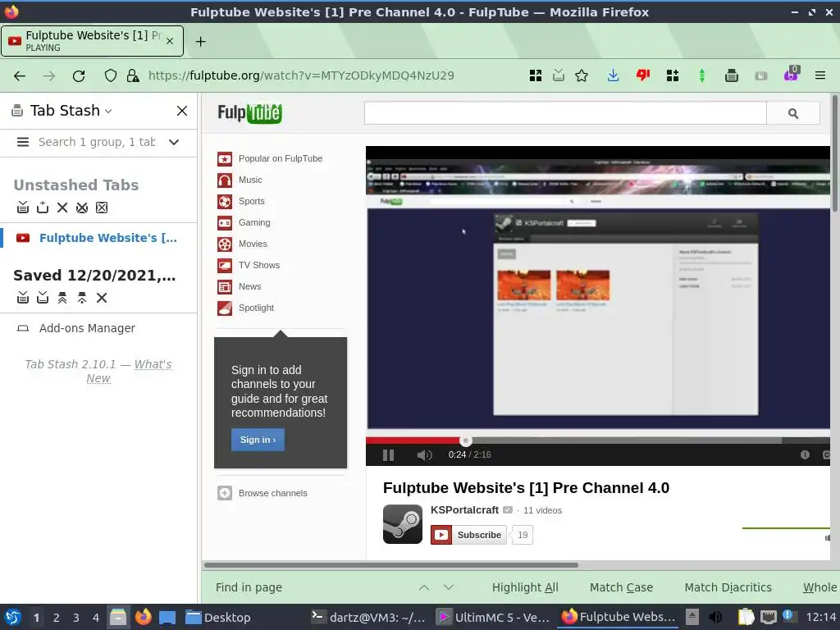Click the Tab Stash toolbar button
The image size is (840, 630).
[x=731, y=75]
